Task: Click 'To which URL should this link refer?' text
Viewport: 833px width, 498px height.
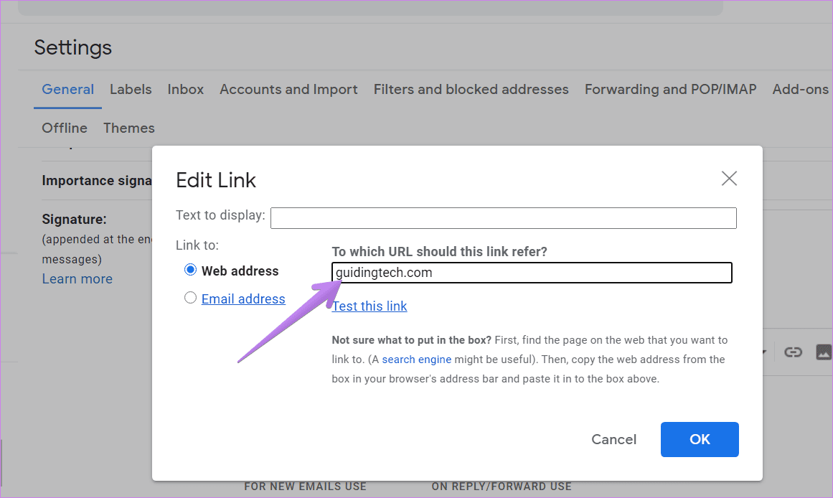Action: [x=439, y=251]
